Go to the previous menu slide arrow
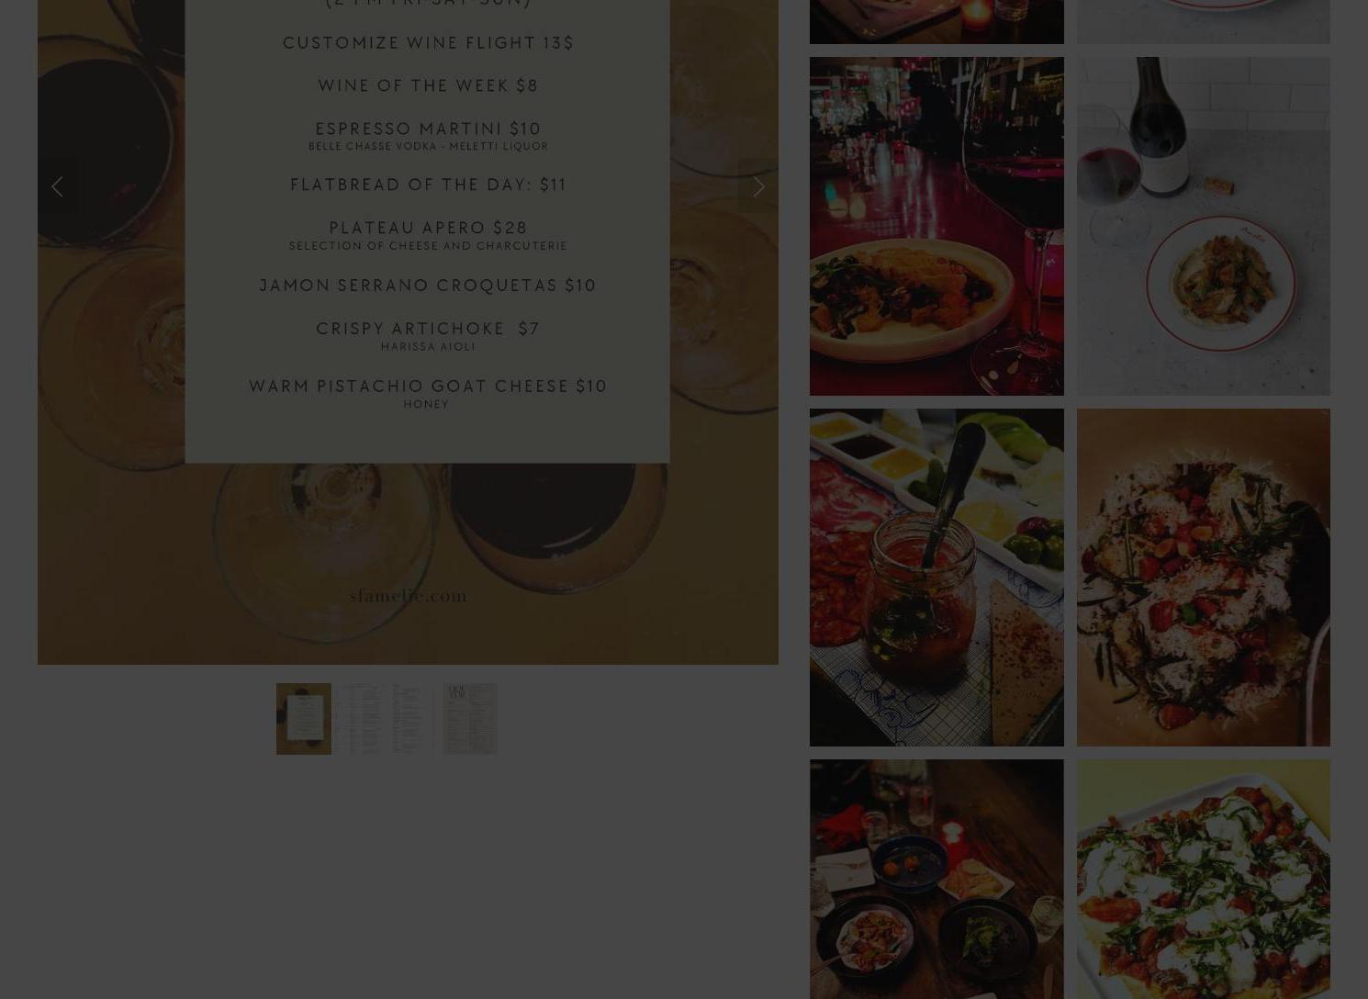Viewport: 1368px width, 999px height. (x=57, y=186)
